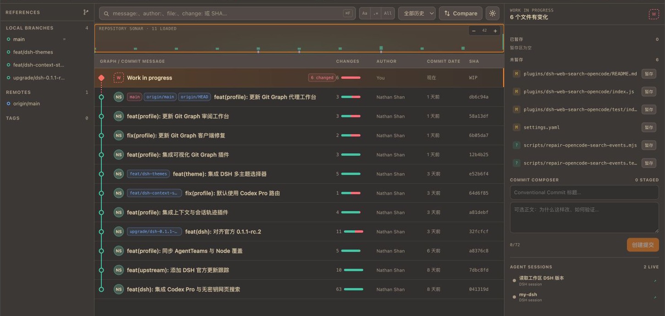Click the red main tag on db6c94a
Viewport: 665px width, 316px height.
134,97
